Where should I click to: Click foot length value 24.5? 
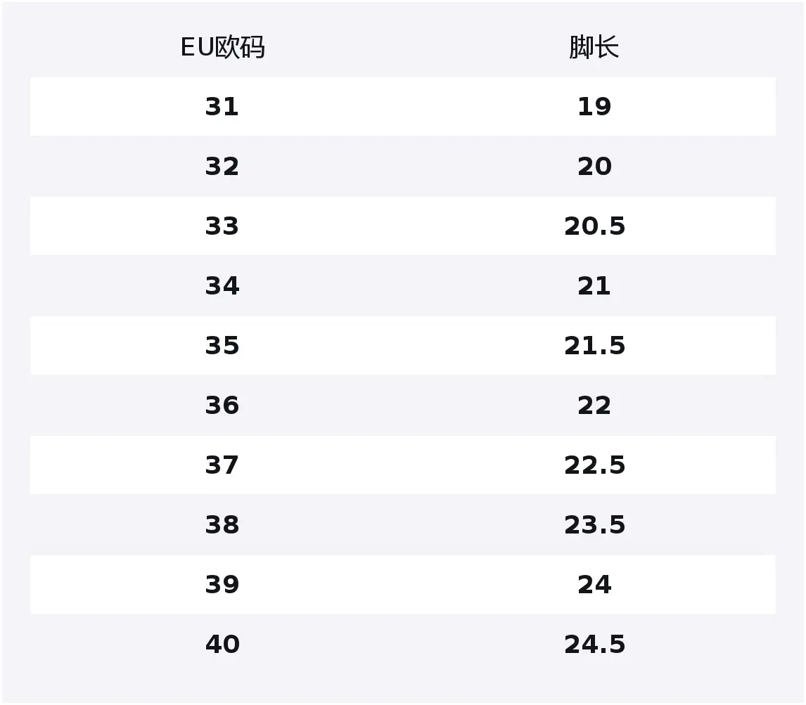coord(594,645)
